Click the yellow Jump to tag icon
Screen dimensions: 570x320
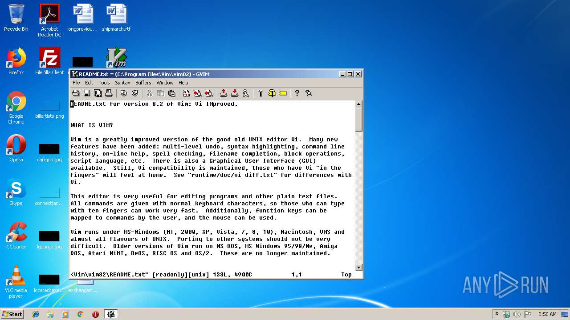pyautogui.click(x=282, y=93)
